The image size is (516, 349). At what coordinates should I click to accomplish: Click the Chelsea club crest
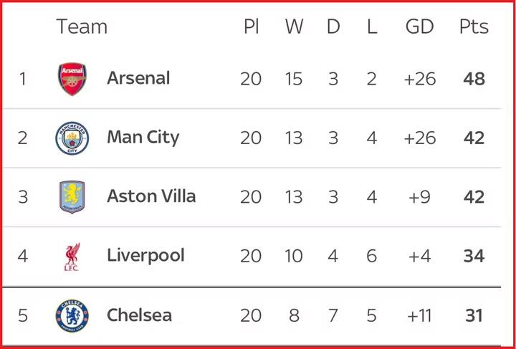pos(72,315)
